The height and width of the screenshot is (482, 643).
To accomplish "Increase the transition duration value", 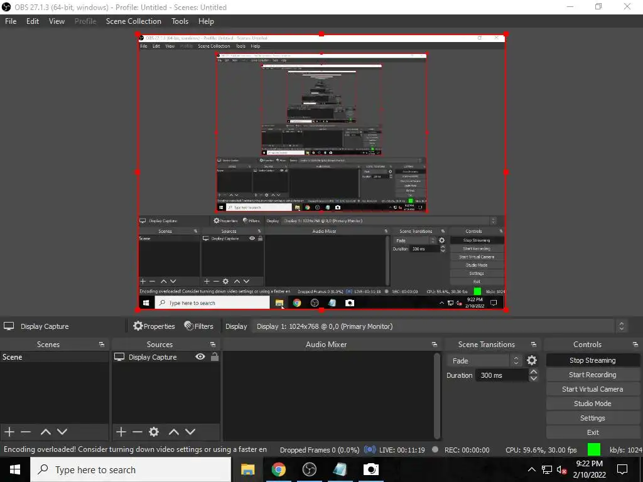I will tap(533, 372).
